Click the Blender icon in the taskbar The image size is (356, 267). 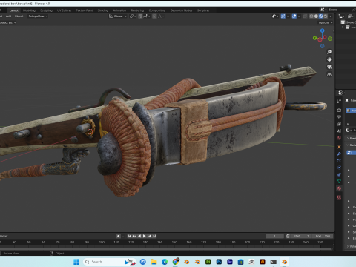tap(284, 262)
